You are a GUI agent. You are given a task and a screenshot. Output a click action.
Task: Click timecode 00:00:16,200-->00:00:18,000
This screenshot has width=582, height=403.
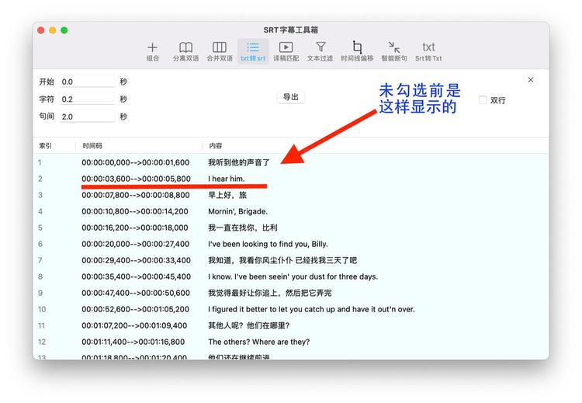click(135, 228)
